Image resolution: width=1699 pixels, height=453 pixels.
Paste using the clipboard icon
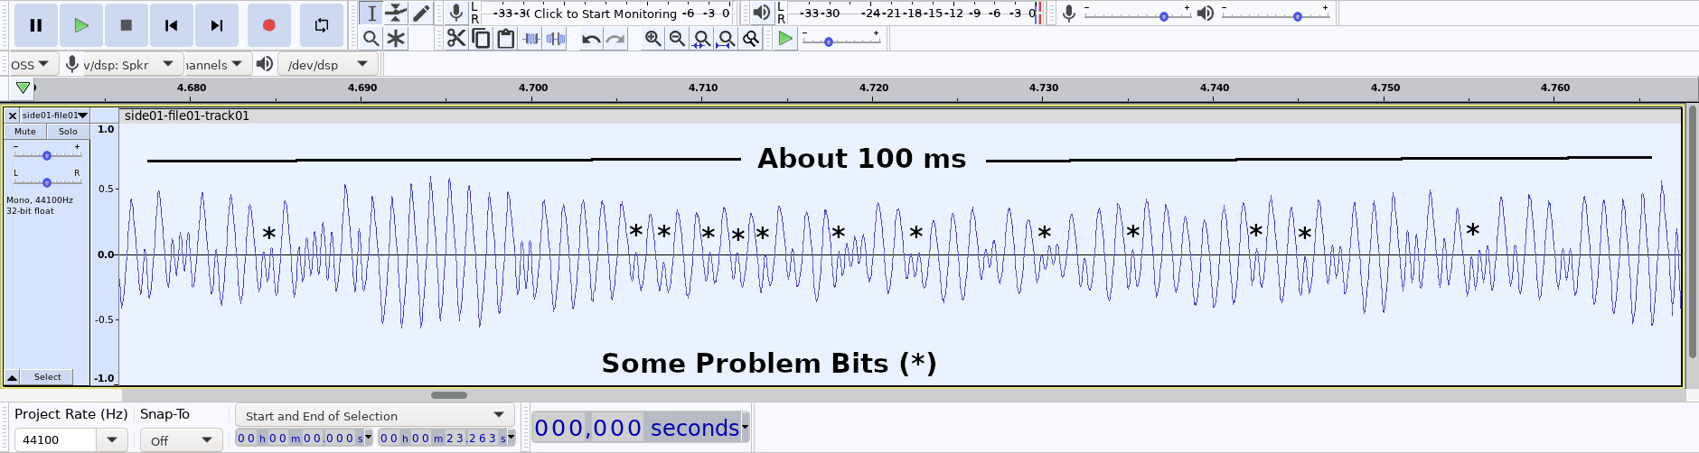click(506, 38)
